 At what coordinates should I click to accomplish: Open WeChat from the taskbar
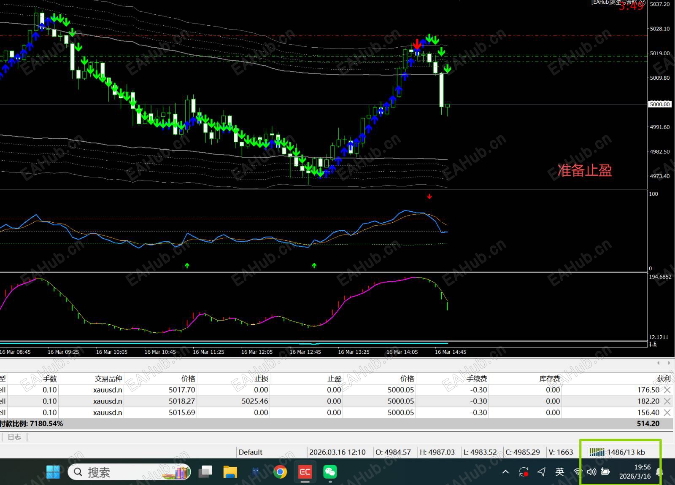tap(330, 472)
